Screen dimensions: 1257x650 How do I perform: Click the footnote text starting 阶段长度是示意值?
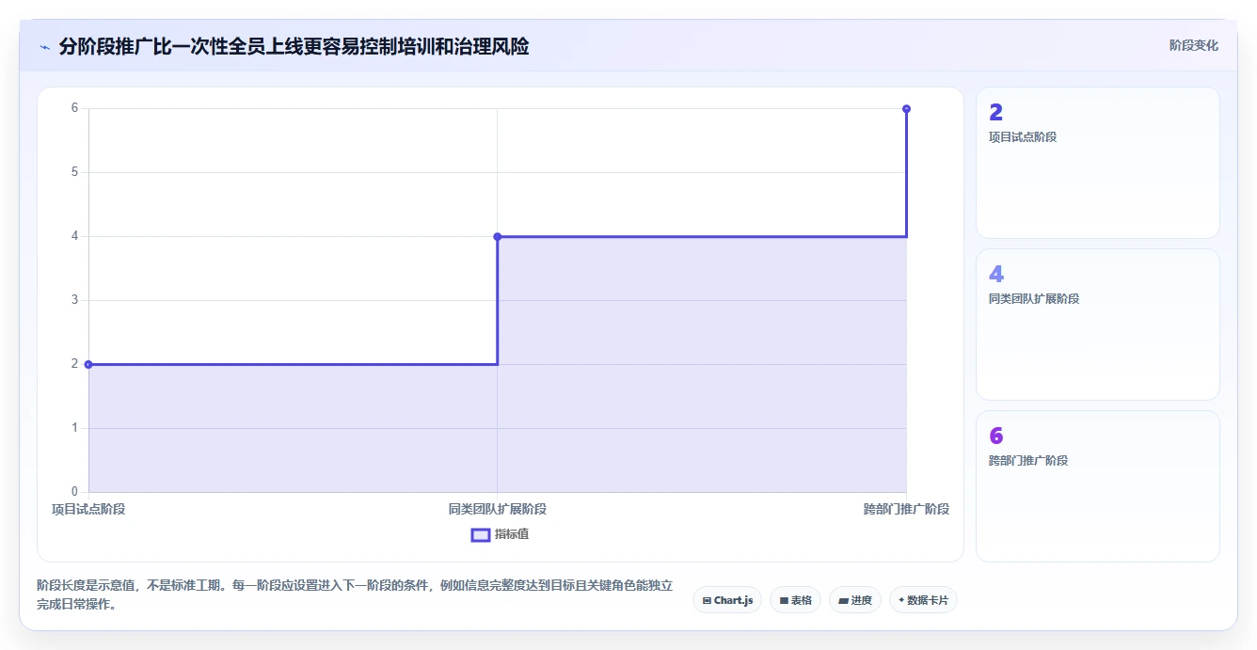click(x=355, y=595)
